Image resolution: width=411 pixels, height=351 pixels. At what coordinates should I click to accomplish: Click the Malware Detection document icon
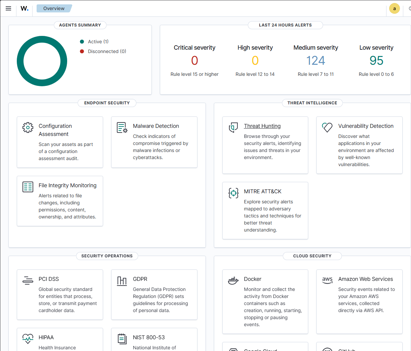(x=122, y=128)
